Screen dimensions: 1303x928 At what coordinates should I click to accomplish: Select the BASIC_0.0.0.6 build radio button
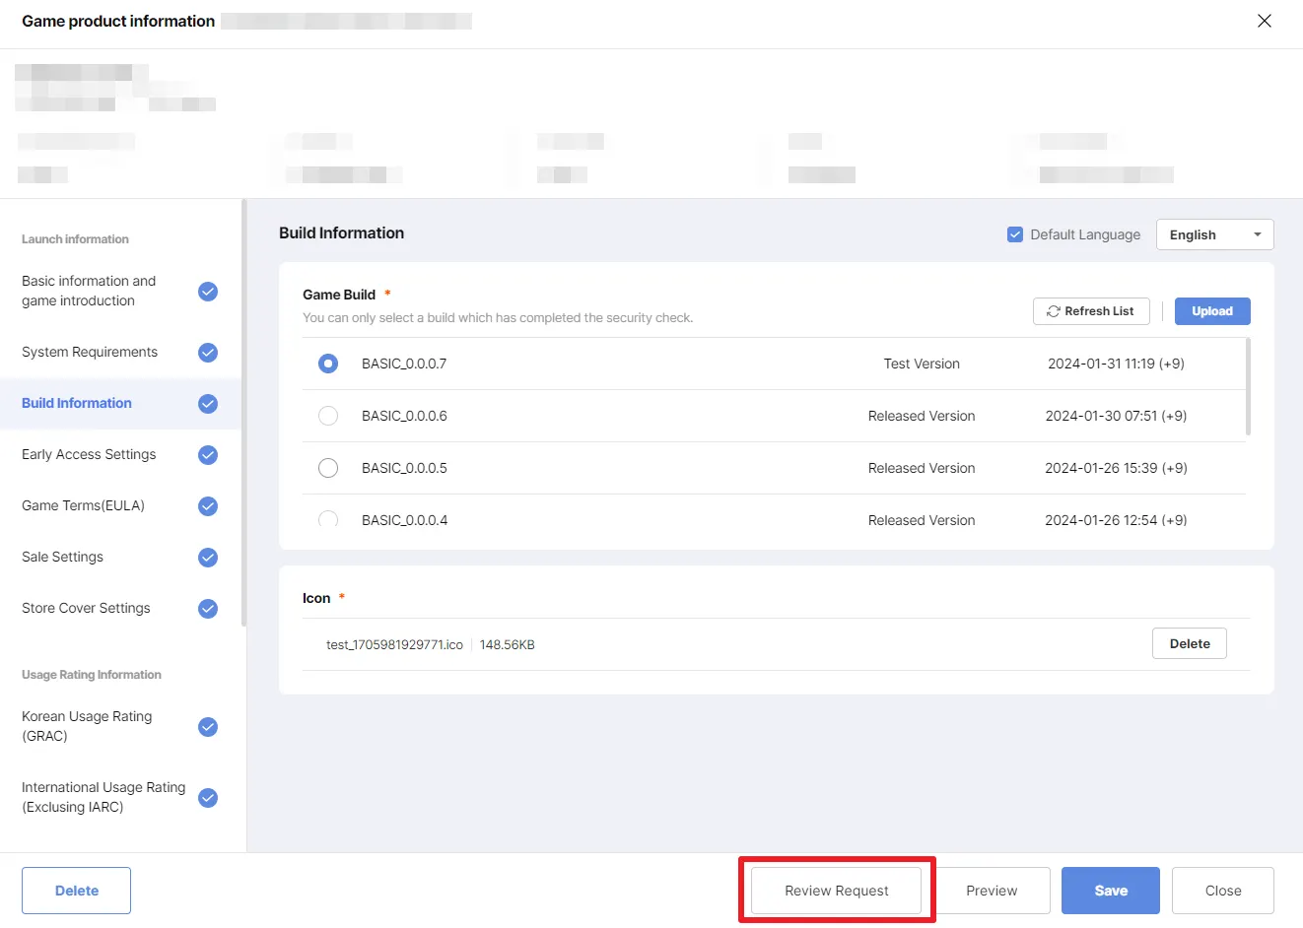pos(328,416)
